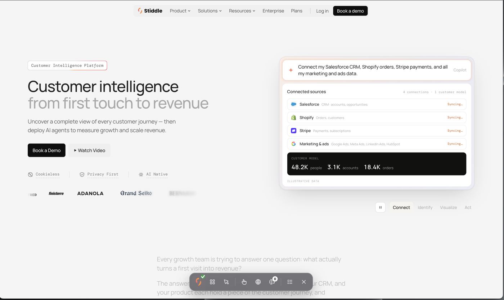The image size is (504, 300).
Task: Click the Shopify Syncing status
Action: 455,118
